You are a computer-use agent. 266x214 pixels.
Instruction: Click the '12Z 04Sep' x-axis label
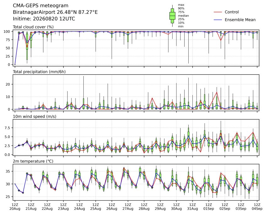257,207
